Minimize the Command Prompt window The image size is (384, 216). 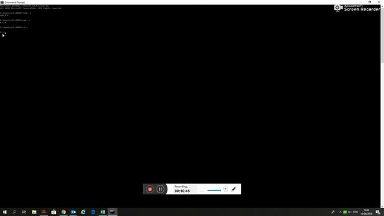tap(361, 2)
